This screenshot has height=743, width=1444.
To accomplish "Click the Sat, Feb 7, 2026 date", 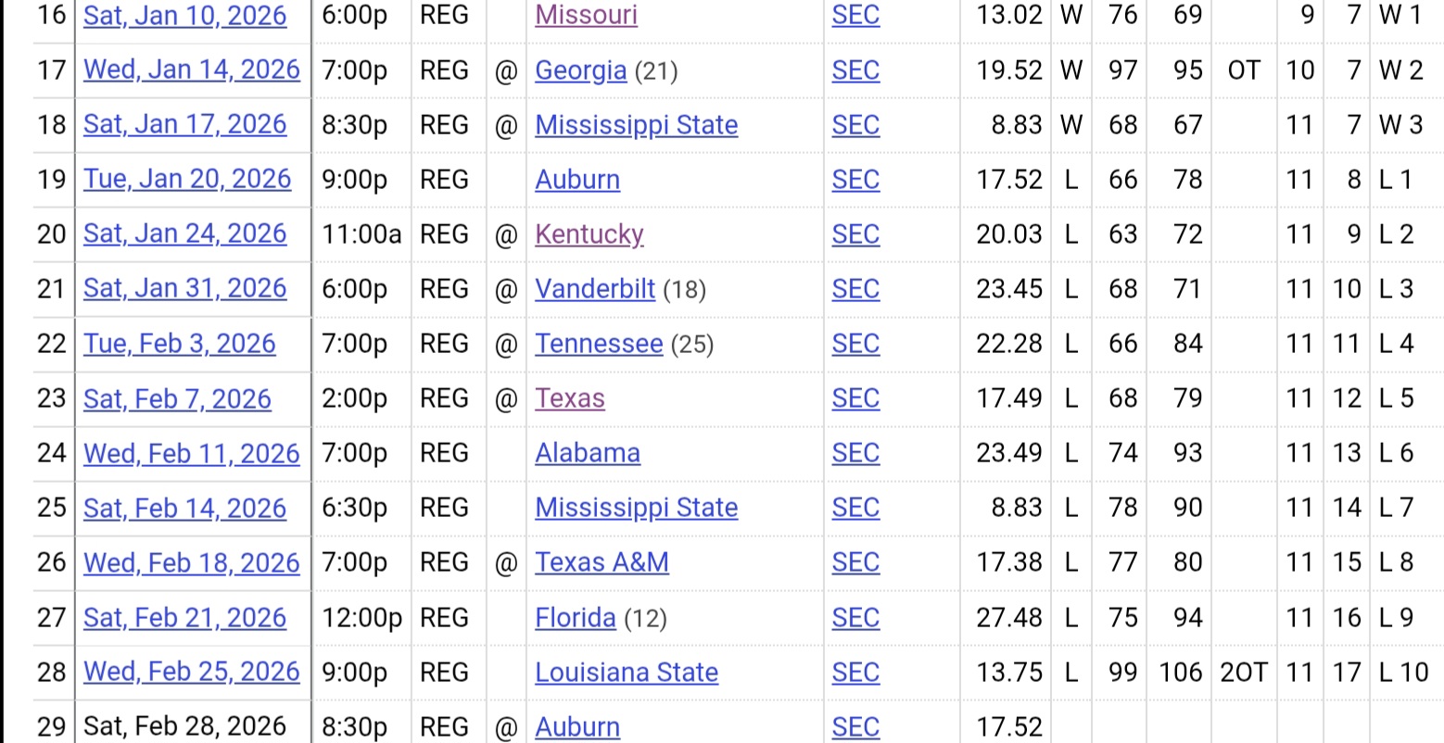I will [177, 399].
